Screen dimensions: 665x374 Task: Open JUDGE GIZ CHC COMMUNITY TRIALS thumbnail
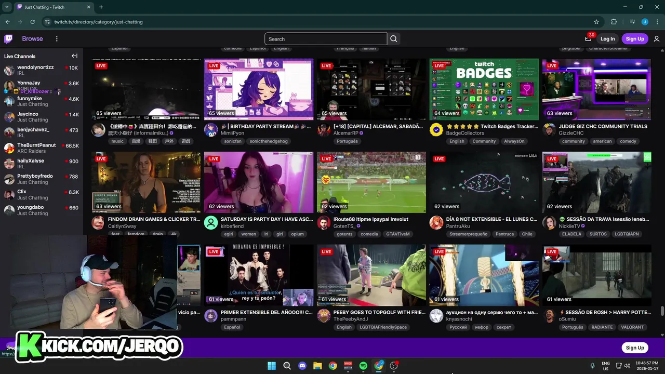coord(597,89)
